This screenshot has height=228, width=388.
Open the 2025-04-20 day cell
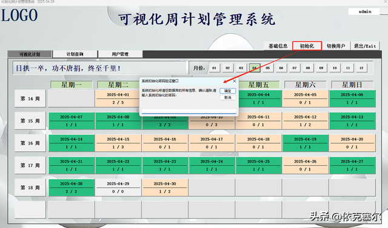[352, 143]
